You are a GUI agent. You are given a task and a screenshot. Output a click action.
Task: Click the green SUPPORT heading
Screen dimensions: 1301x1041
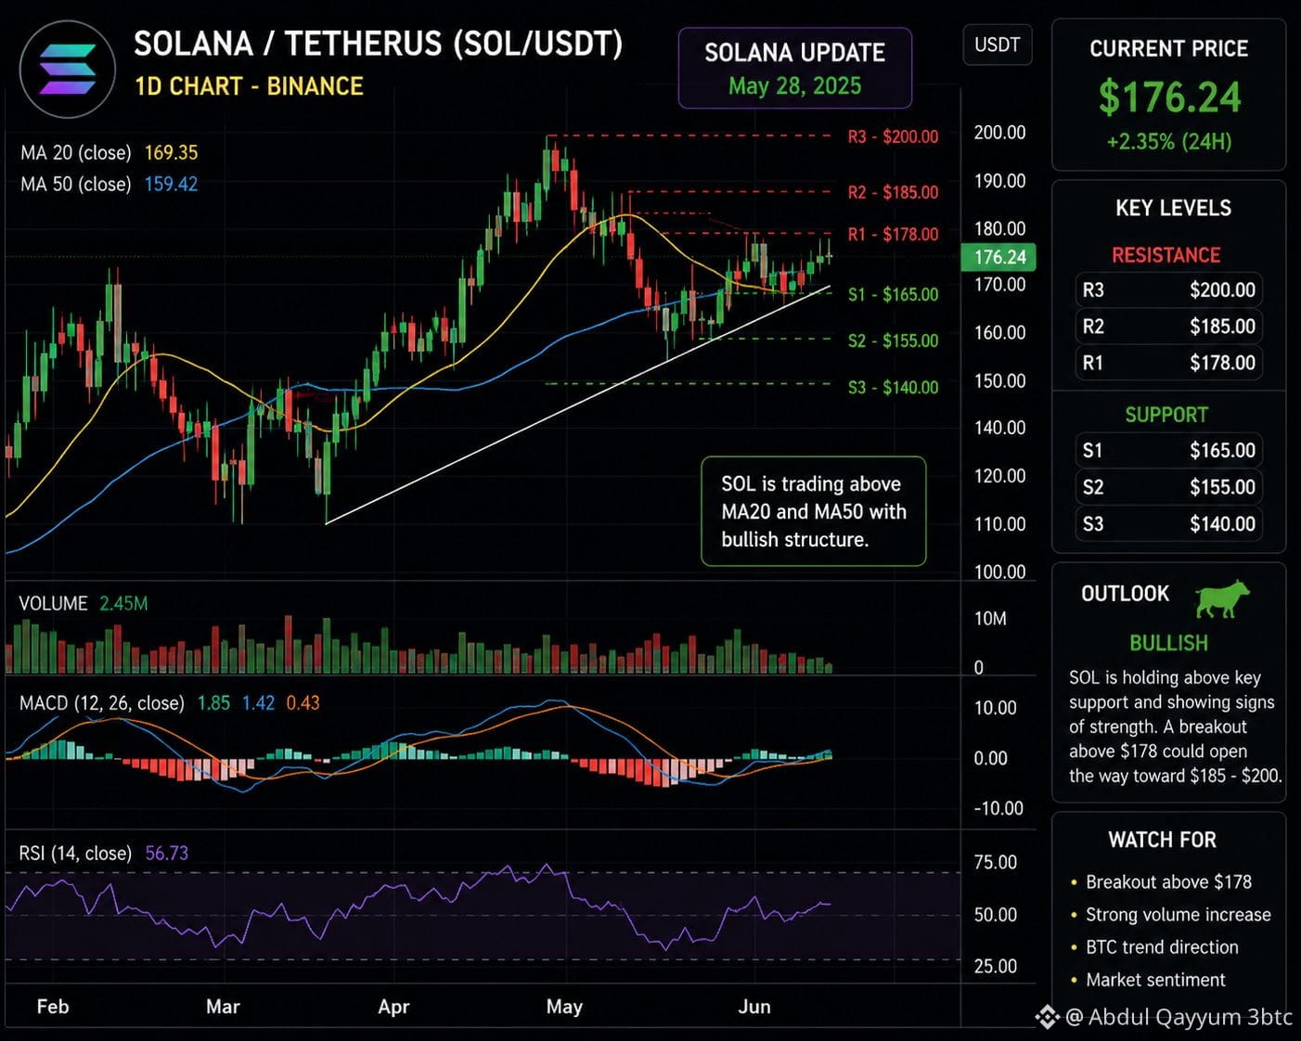(x=1166, y=415)
